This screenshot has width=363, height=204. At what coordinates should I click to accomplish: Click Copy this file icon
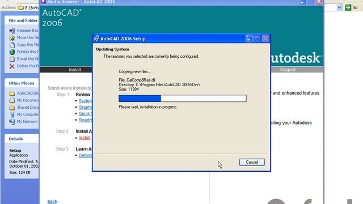tap(12, 45)
